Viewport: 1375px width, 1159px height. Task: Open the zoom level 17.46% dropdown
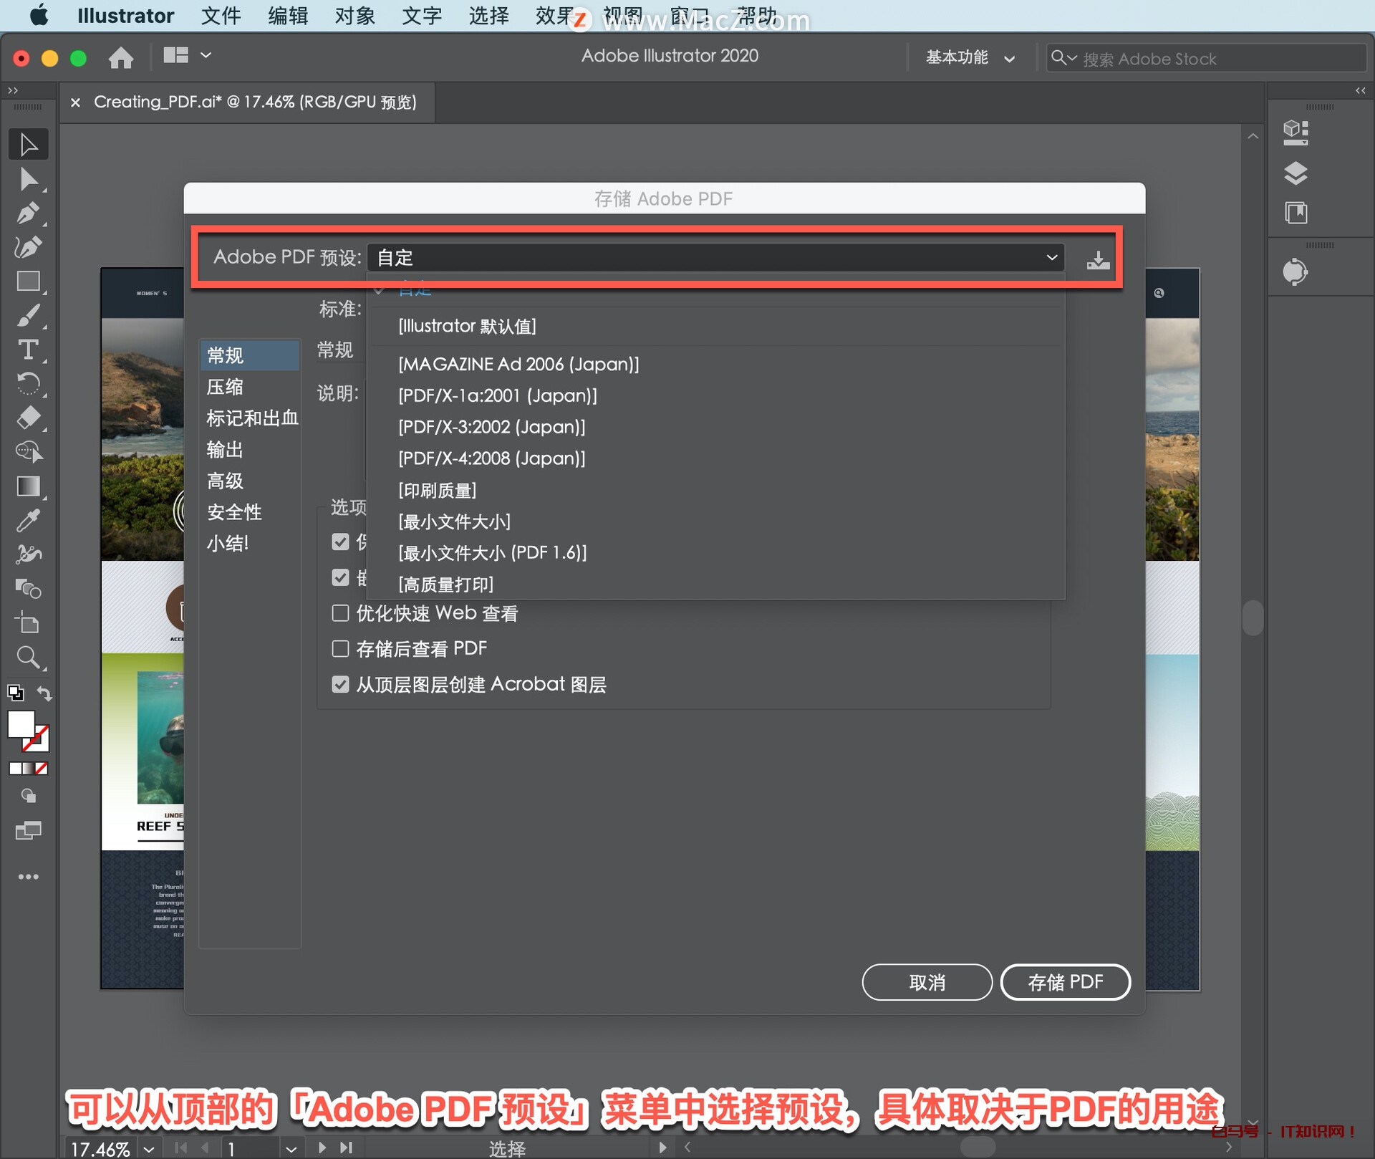(x=148, y=1149)
